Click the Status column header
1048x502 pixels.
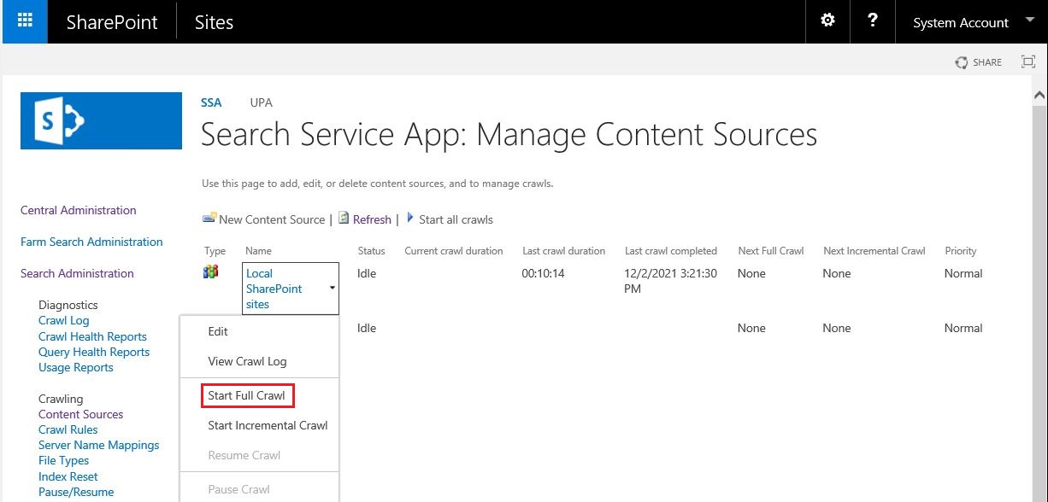371,251
